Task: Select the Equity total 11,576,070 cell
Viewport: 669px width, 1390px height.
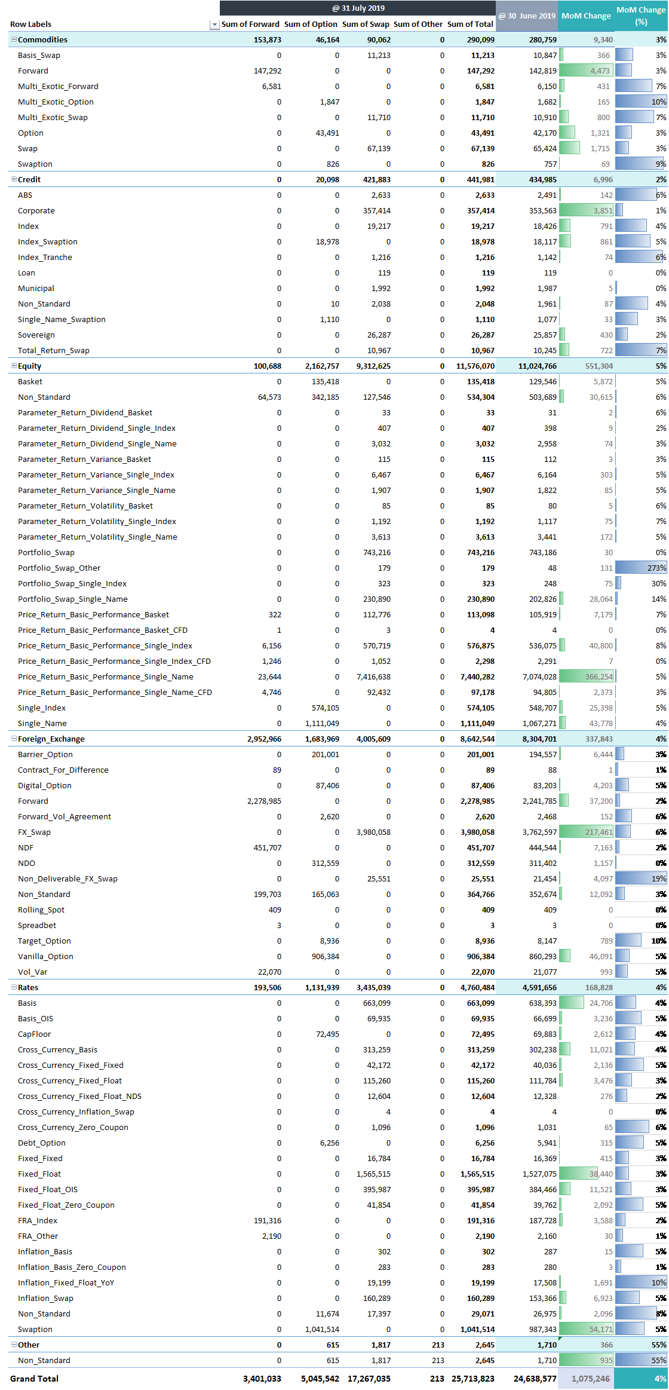Action: pyautogui.click(x=475, y=366)
